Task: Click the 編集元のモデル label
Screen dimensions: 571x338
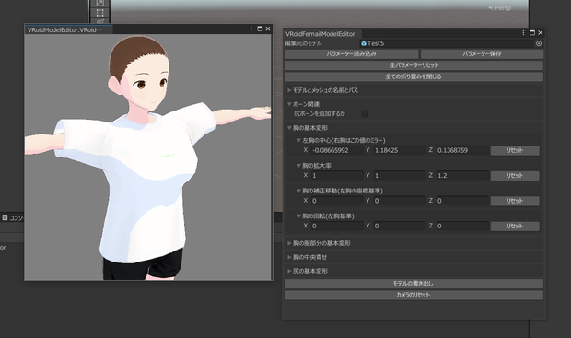Action: [x=304, y=43]
